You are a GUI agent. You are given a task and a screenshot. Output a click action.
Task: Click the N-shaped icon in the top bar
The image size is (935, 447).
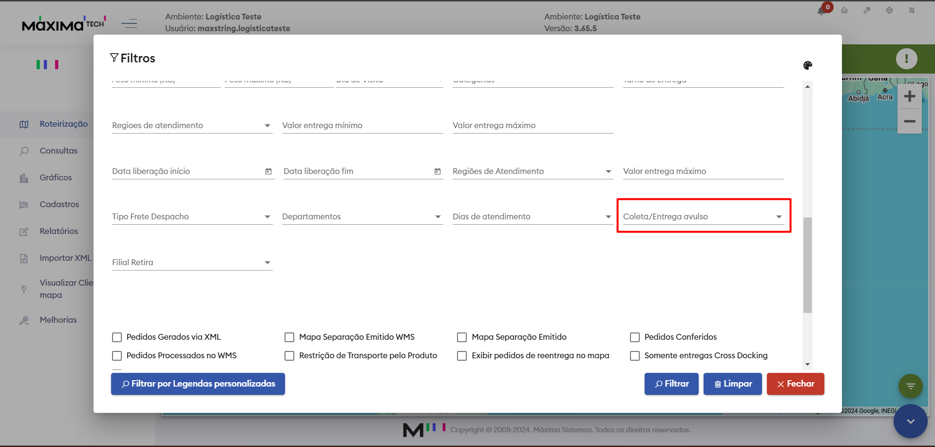[x=912, y=10]
